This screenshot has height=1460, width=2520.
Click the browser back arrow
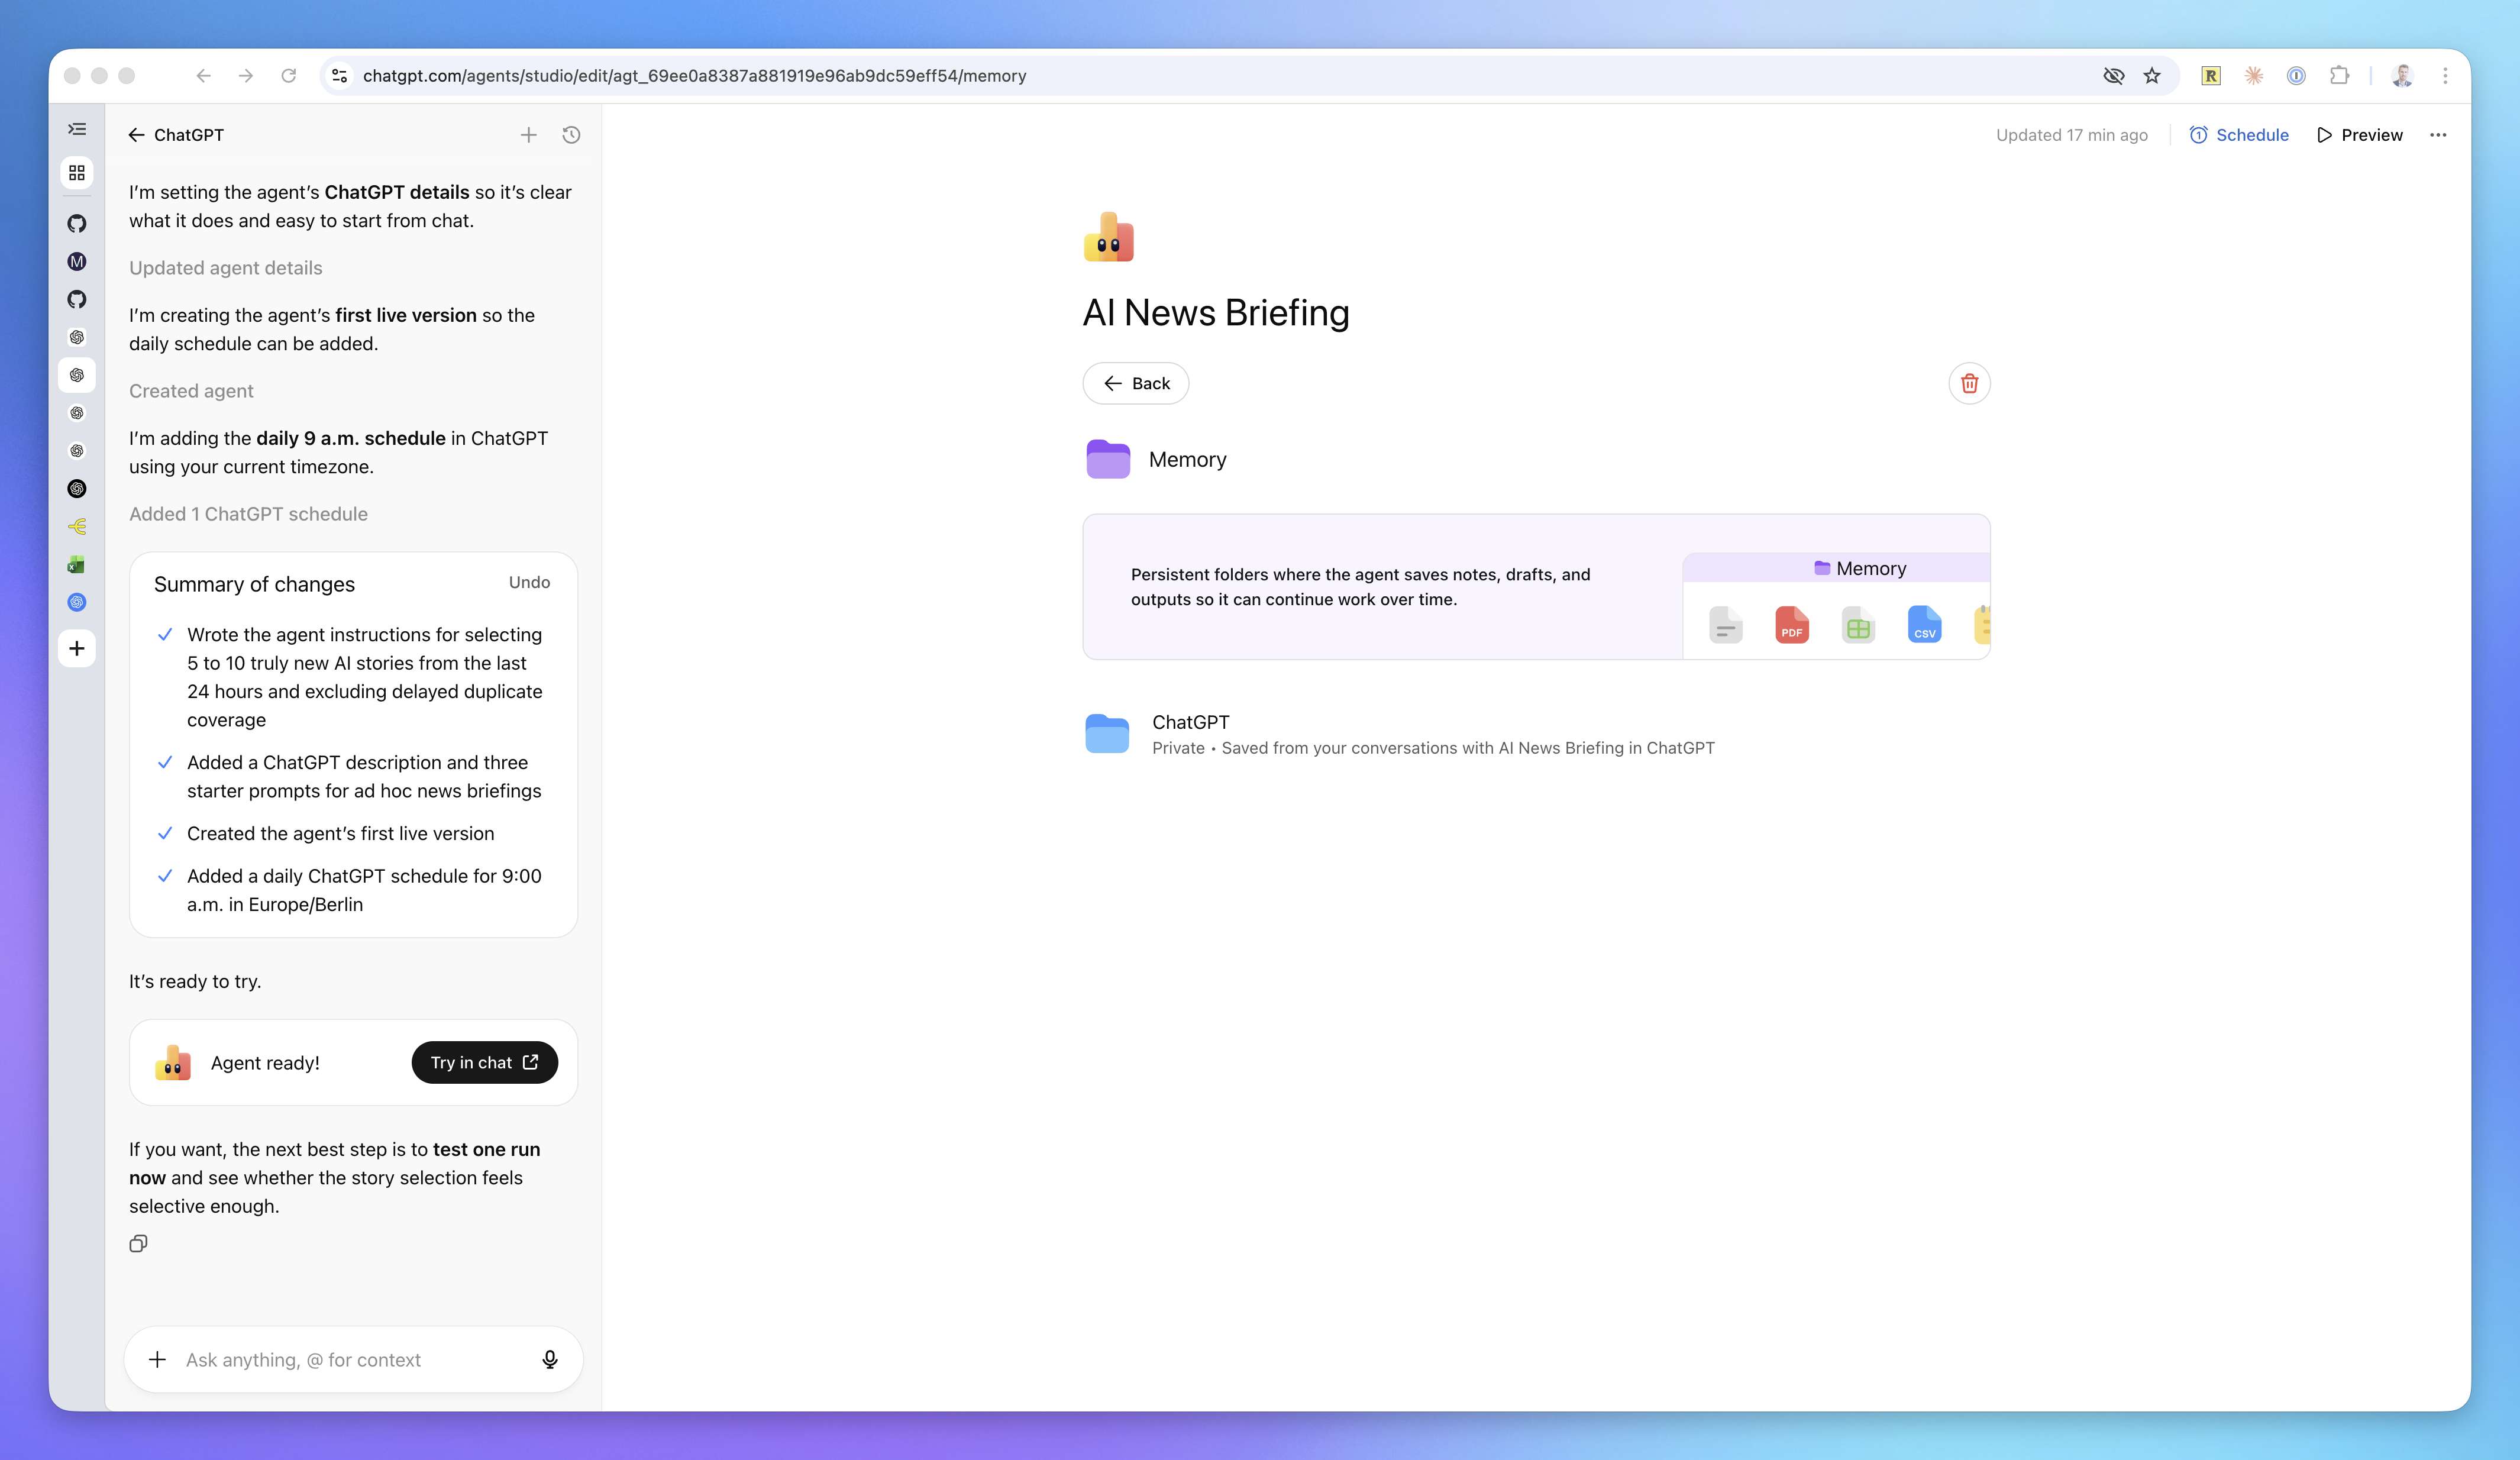tap(204, 75)
